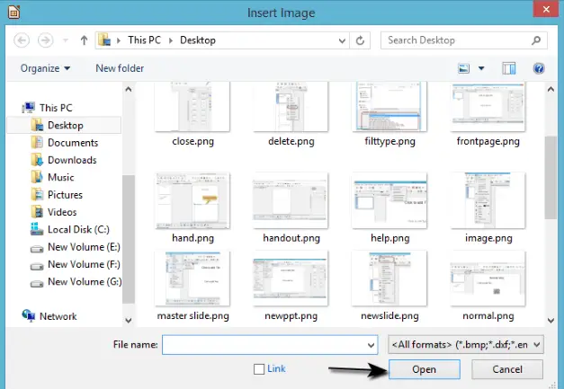Click the Back navigation arrow
Screen dimensions: 564x389
pos(22,40)
